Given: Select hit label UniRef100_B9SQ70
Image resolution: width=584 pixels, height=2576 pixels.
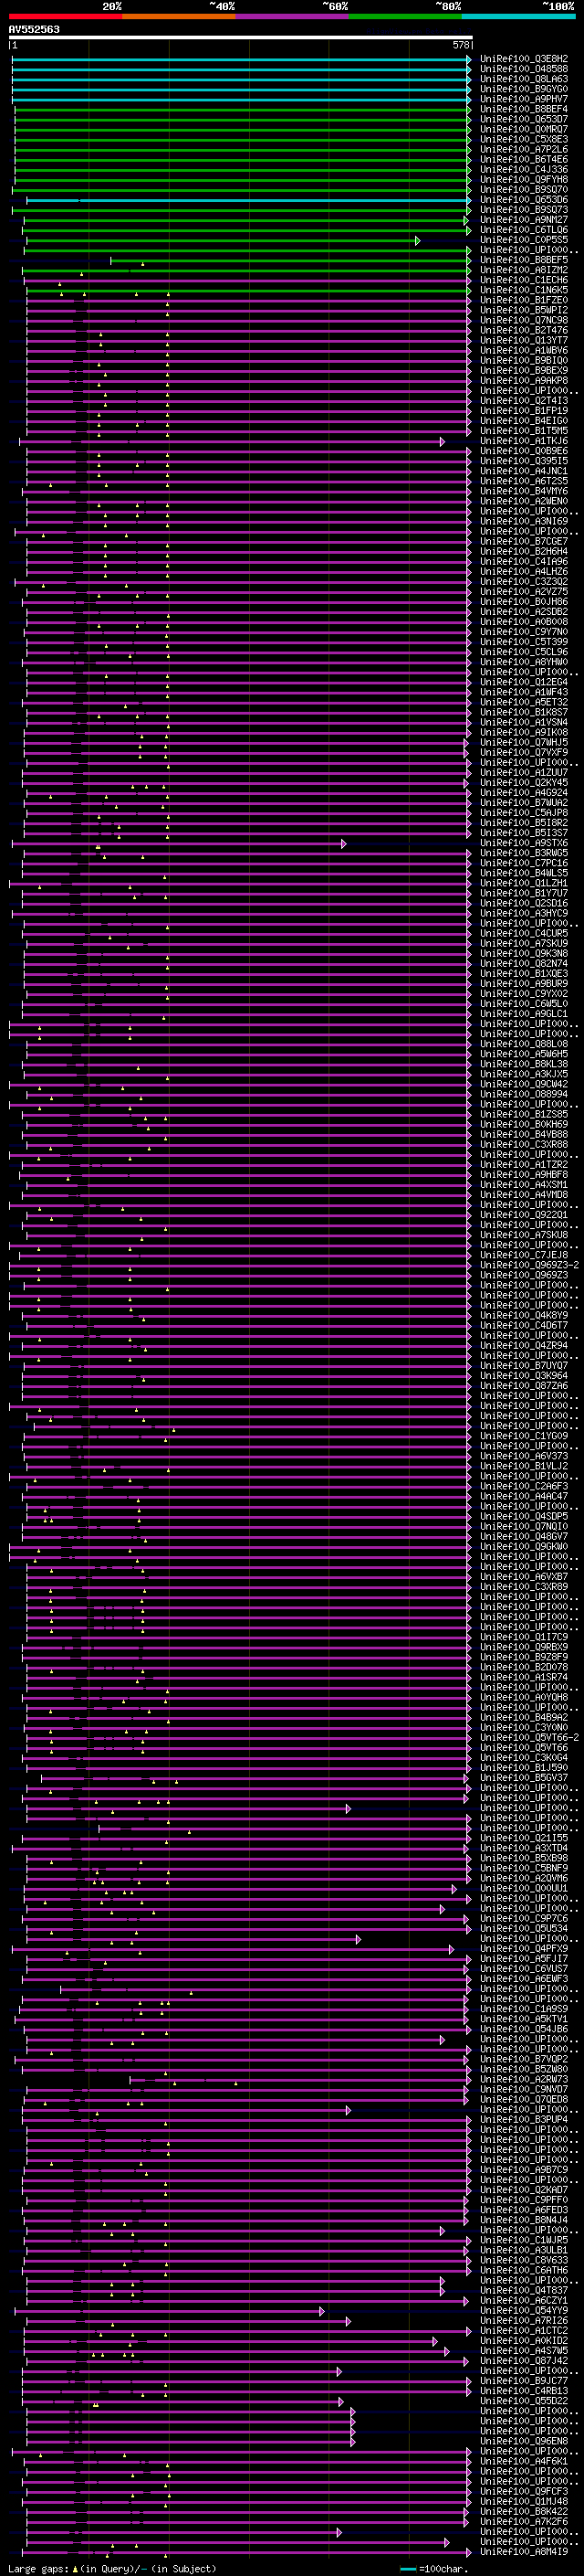Looking at the screenshot, I should 524,189.
